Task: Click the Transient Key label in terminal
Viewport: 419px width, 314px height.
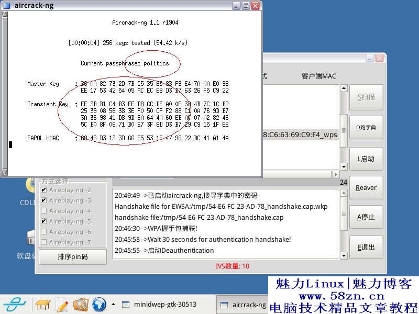Action: click(x=48, y=104)
